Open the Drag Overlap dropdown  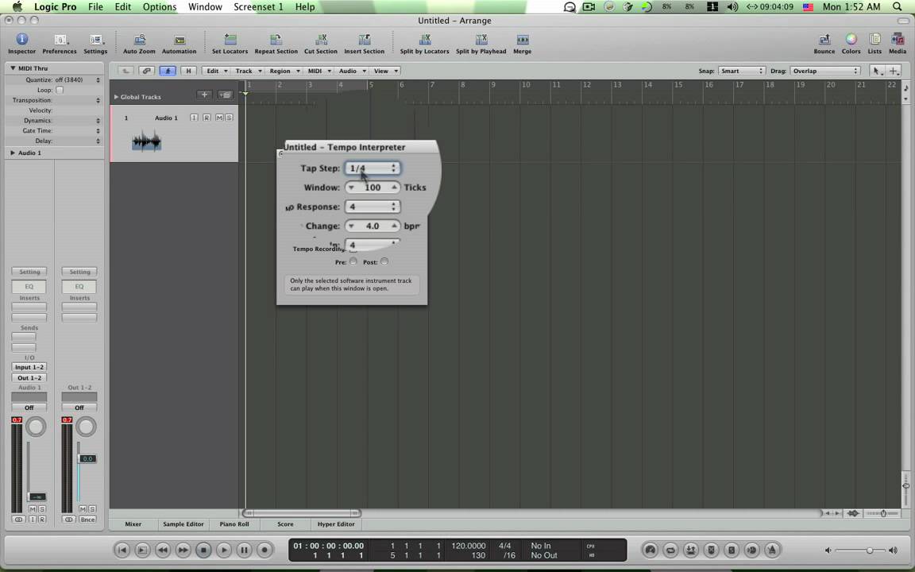tap(825, 71)
